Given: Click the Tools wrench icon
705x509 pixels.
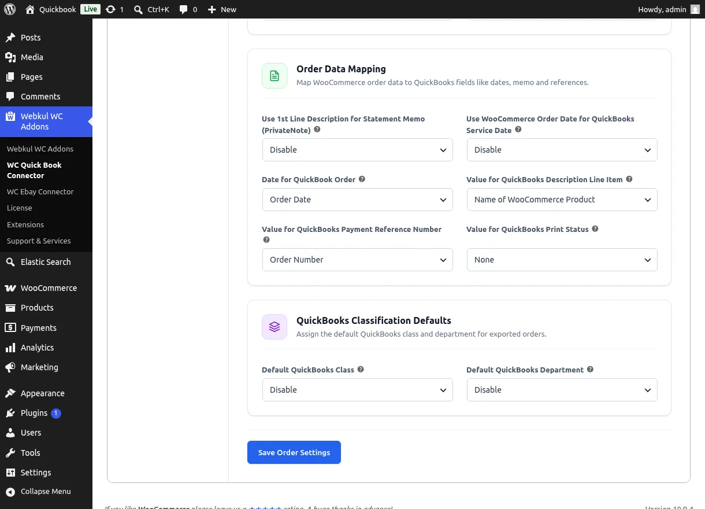Looking at the screenshot, I should 10,453.
